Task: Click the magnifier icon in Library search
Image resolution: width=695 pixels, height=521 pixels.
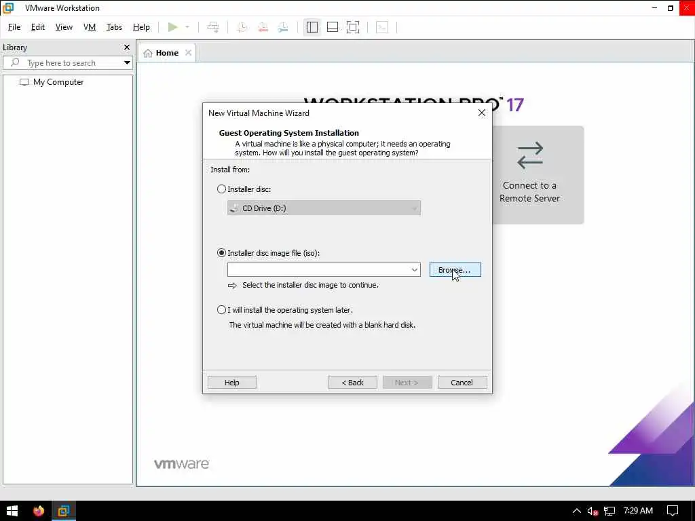Action: (x=15, y=62)
